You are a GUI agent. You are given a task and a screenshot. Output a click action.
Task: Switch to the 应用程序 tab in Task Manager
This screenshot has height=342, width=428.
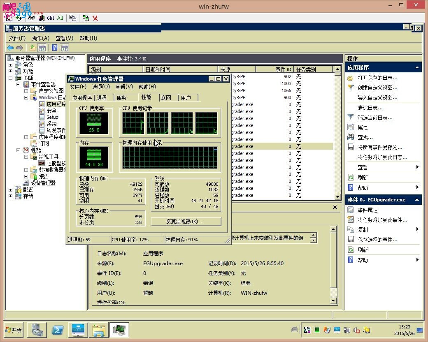pos(82,98)
